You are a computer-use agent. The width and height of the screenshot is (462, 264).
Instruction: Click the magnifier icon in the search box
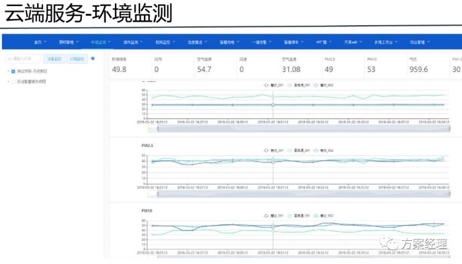11,59
